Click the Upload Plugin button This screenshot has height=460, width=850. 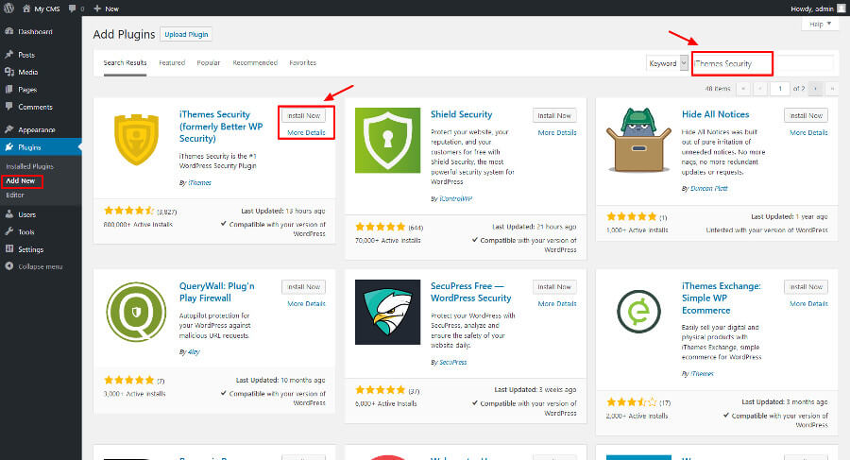pos(186,34)
